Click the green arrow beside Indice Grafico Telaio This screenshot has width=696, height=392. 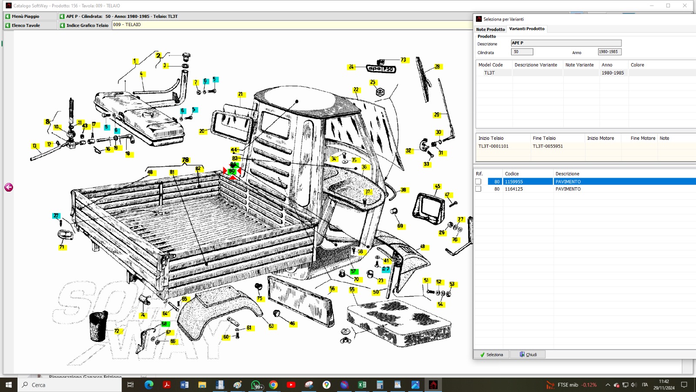click(62, 25)
